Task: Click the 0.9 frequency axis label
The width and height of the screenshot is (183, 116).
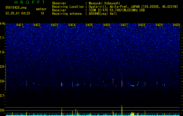Action: pos(3,67)
